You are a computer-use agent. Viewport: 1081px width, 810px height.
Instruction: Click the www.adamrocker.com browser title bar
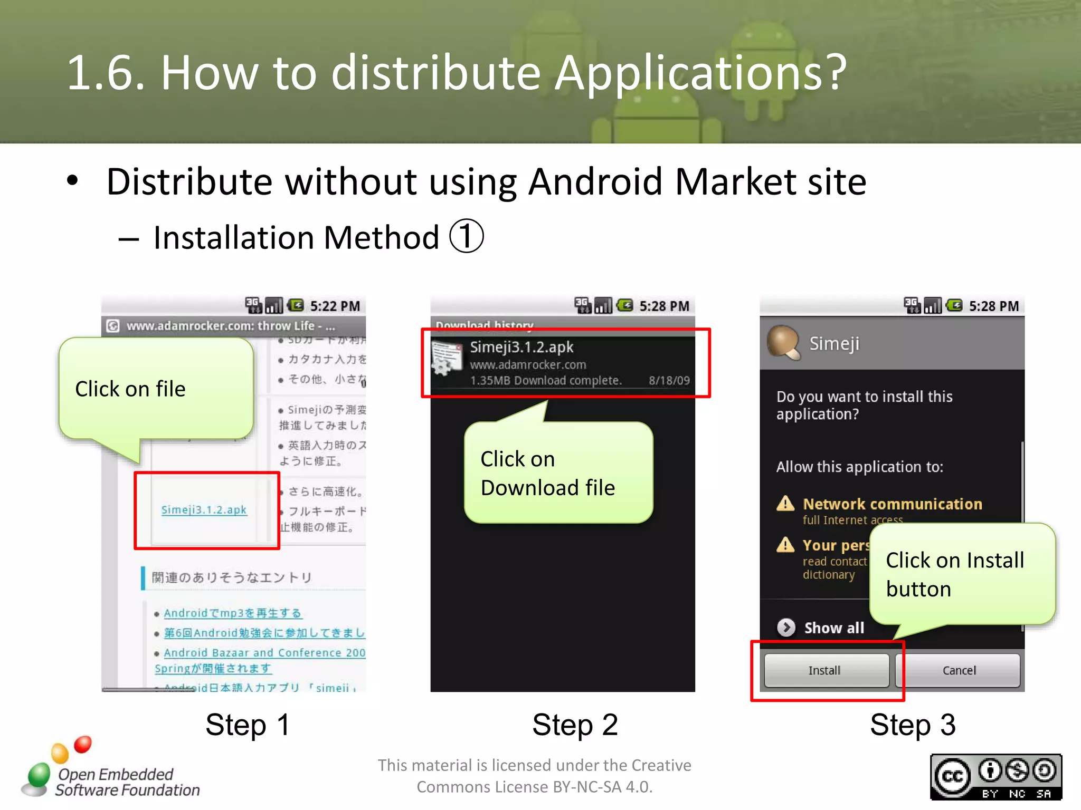pos(233,326)
